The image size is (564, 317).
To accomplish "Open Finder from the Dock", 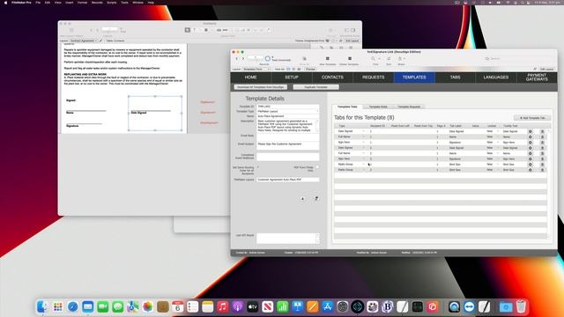I will [42, 306].
